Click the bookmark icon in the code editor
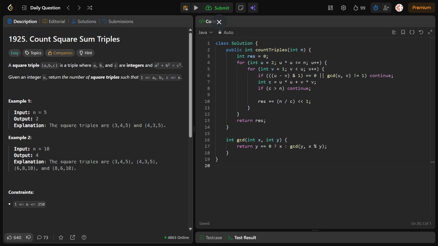Screen dimensions: 438x246 [403, 32]
